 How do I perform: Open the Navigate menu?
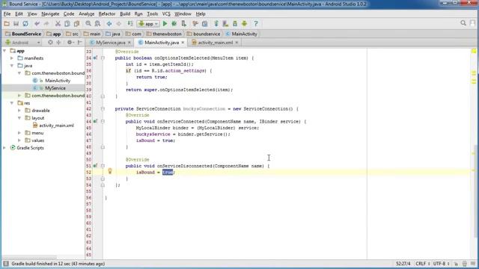tap(50, 13)
